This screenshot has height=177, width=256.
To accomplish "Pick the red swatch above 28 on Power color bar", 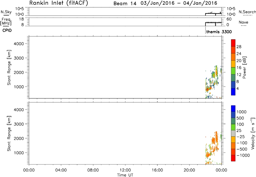I will point(233,43).
